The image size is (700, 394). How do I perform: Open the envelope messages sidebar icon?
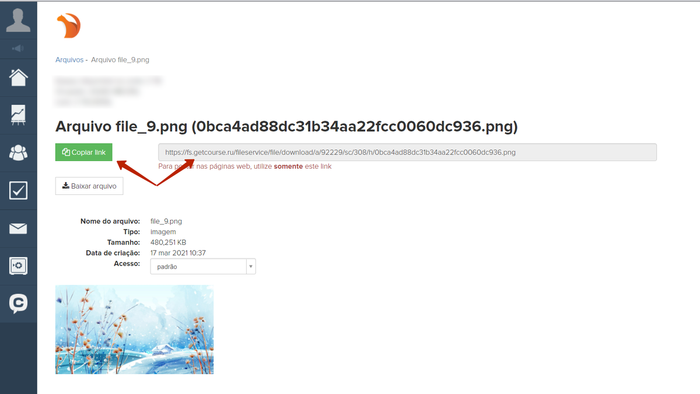point(18,228)
